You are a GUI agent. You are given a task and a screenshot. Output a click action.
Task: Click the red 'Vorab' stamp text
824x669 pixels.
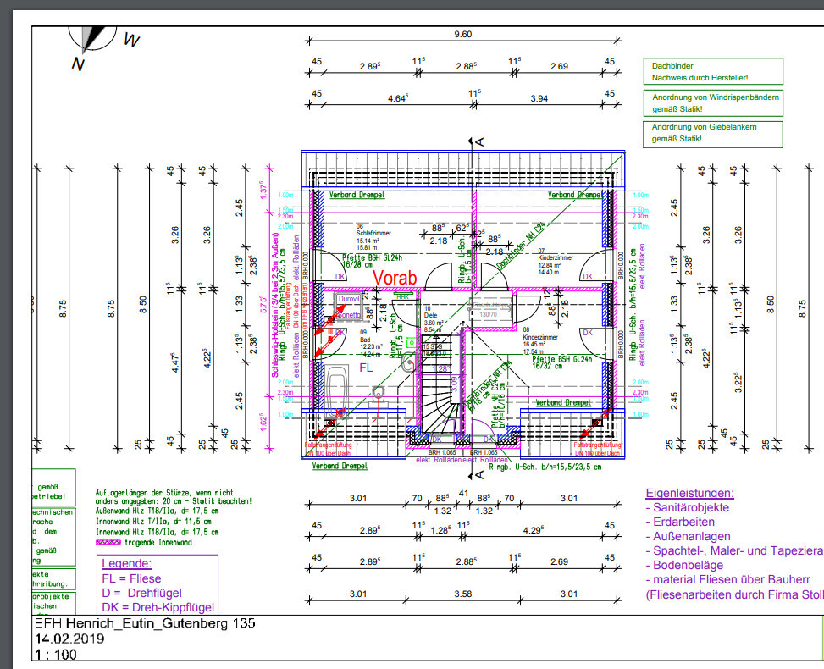coord(395,279)
